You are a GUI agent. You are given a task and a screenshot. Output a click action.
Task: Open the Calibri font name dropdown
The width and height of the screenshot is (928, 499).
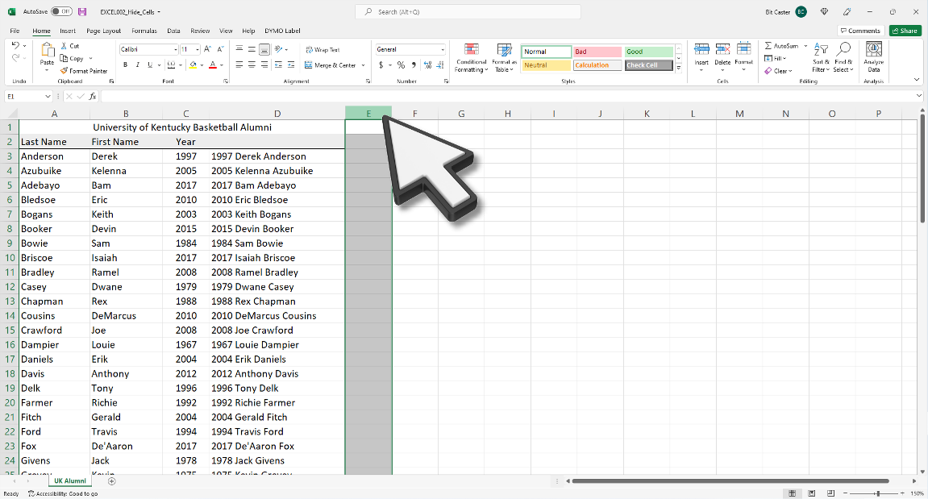(175, 50)
